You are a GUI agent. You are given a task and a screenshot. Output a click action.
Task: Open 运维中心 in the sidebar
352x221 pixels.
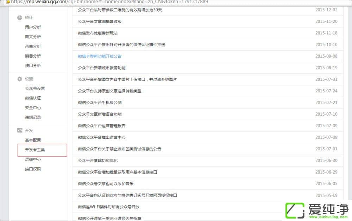33,160
